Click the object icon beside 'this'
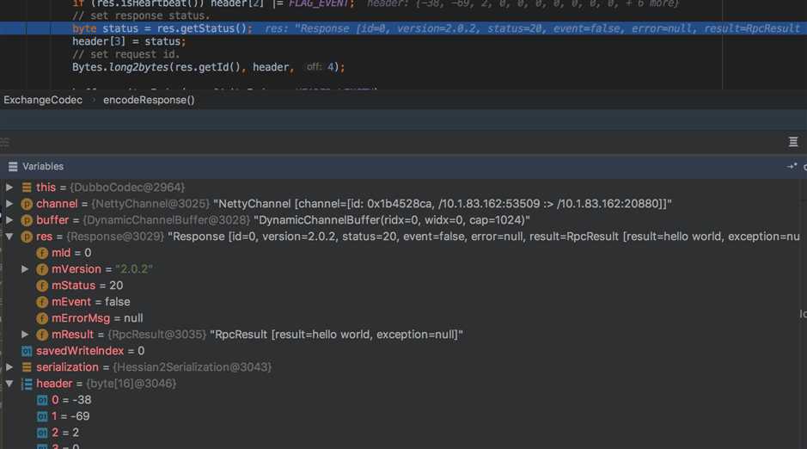This screenshot has height=449, width=807. [27, 188]
